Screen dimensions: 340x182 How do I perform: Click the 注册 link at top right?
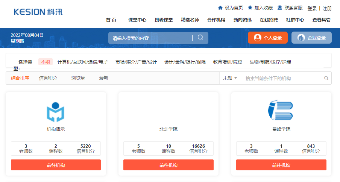click(x=327, y=8)
